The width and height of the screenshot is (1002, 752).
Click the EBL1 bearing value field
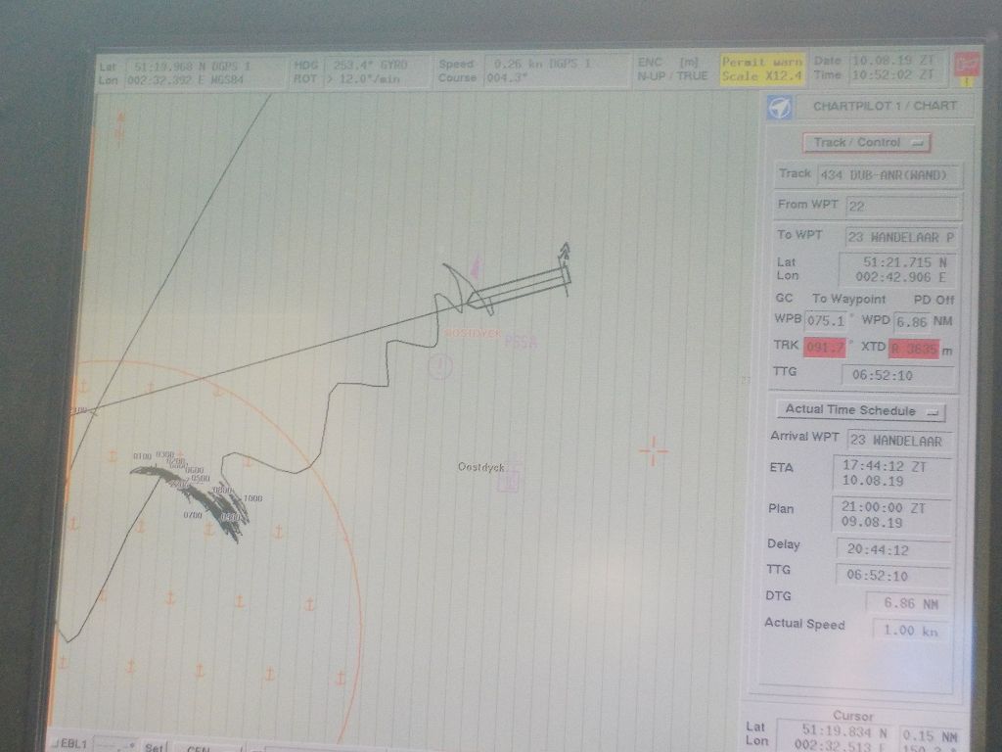point(115,745)
